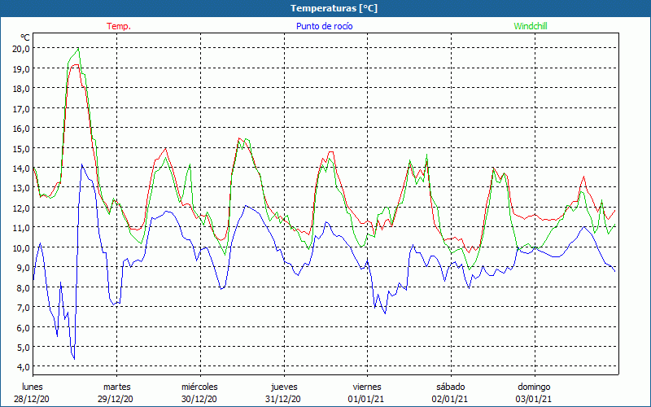The width and height of the screenshot is (651, 407).
Task: Click the 16,0 y-axis value
Action: pos(21,129)
